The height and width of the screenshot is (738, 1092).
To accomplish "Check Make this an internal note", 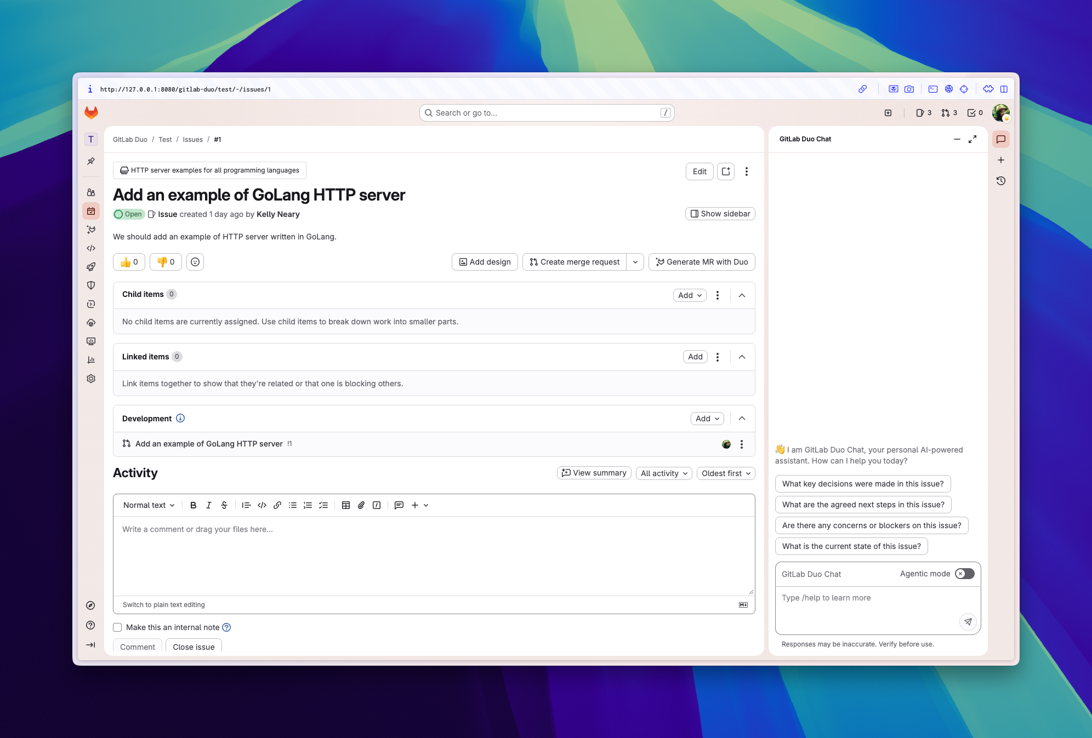I will (118, 627).
